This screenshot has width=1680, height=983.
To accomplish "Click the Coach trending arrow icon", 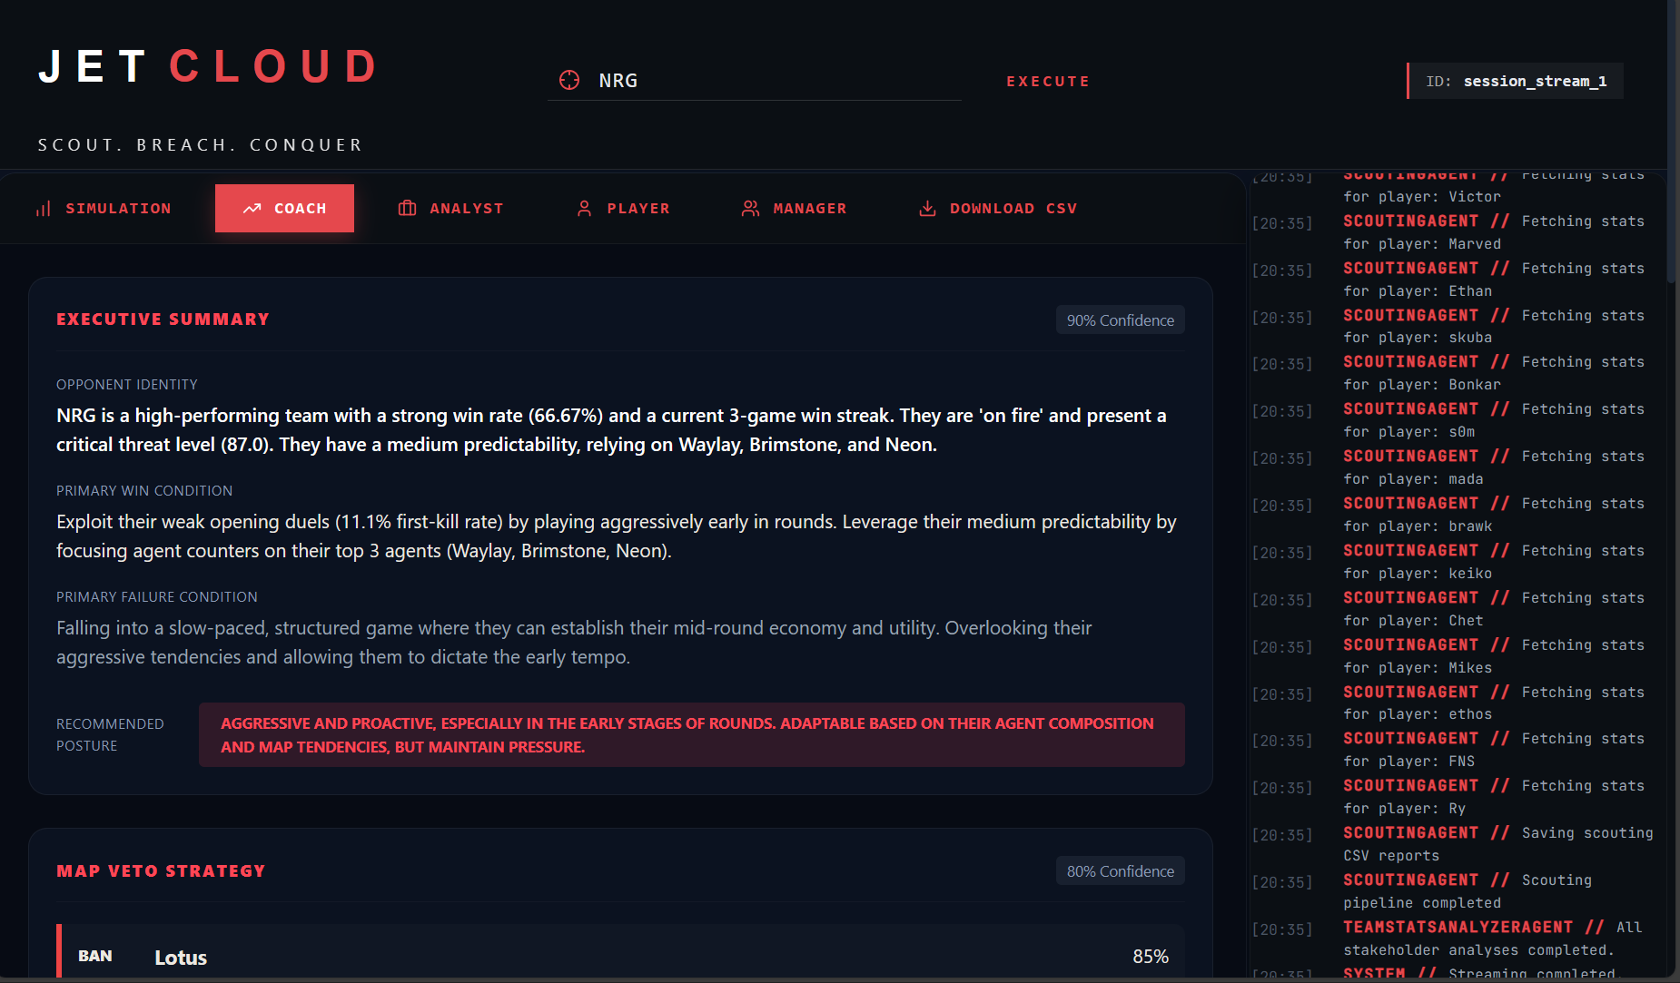I will point(252,209).
